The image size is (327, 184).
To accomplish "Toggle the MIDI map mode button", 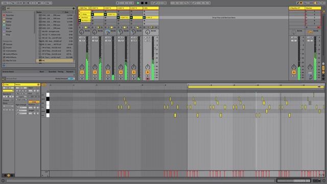I will coord(312,3).
